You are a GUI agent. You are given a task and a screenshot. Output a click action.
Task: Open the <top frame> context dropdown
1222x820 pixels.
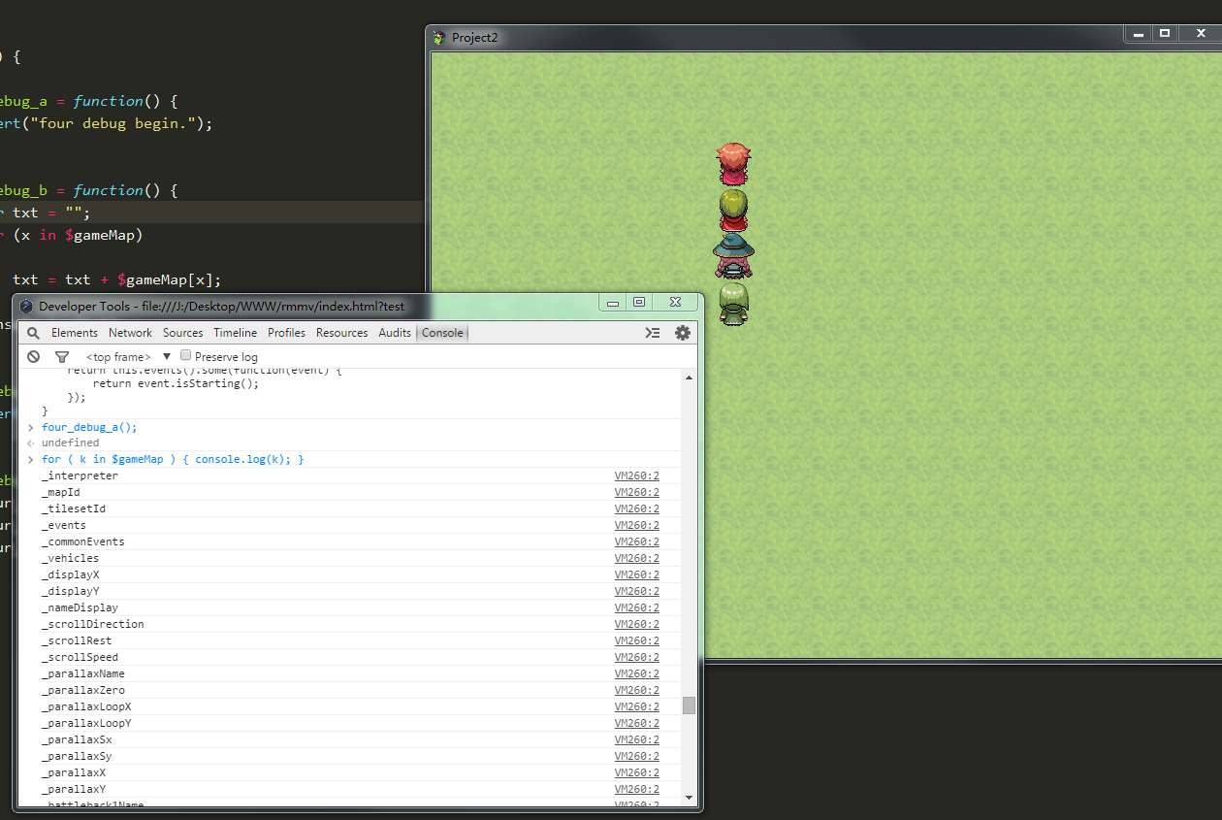pos(128,357)
